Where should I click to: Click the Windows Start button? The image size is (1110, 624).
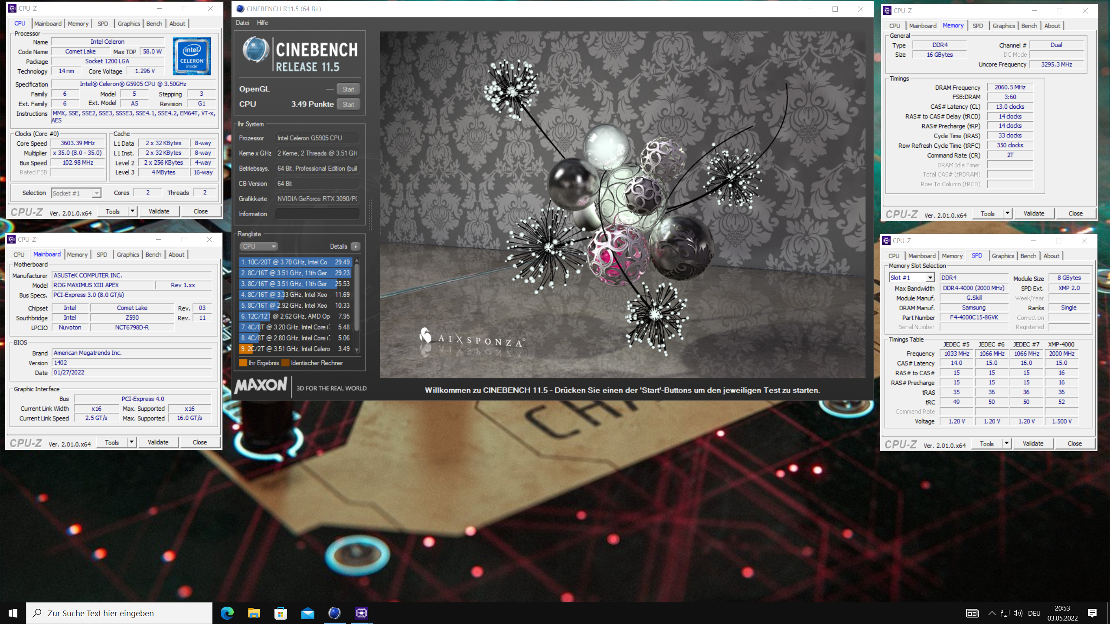click(x=13, y=613)
